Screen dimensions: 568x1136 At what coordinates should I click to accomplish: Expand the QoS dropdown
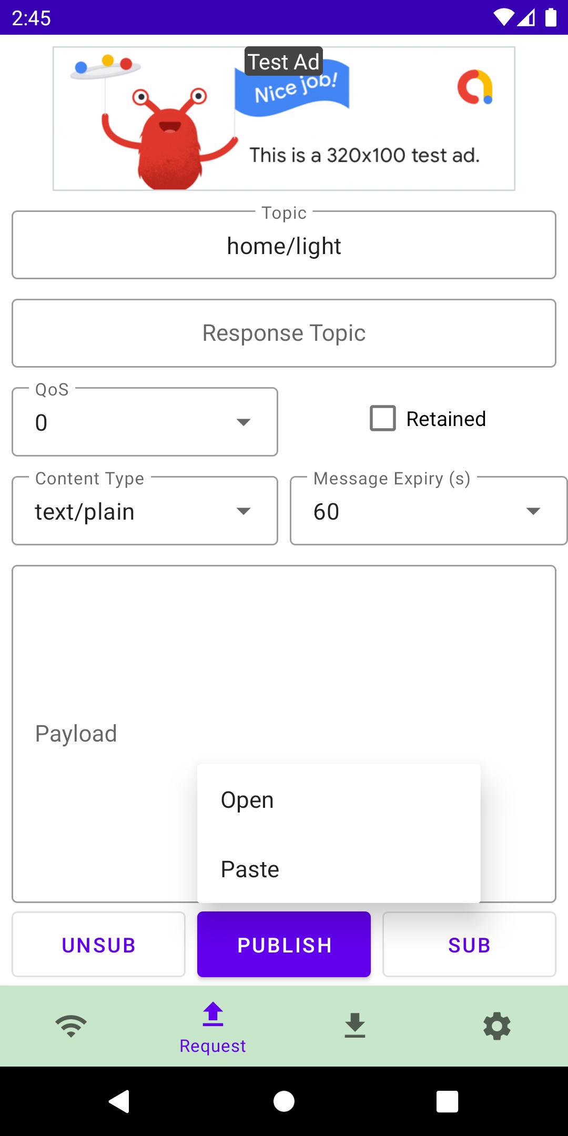click(145, 422)
